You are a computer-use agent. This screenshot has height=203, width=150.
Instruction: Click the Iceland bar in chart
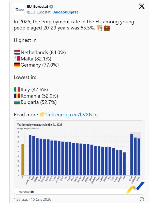point(131,155)
